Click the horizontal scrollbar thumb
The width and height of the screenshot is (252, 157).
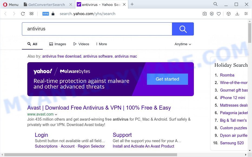(91, 155)
